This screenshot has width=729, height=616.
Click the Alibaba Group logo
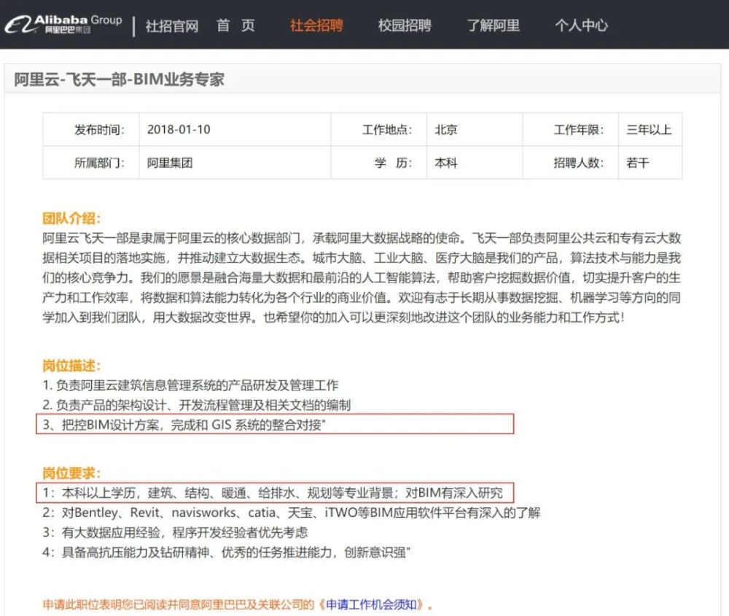click(63, 25)
